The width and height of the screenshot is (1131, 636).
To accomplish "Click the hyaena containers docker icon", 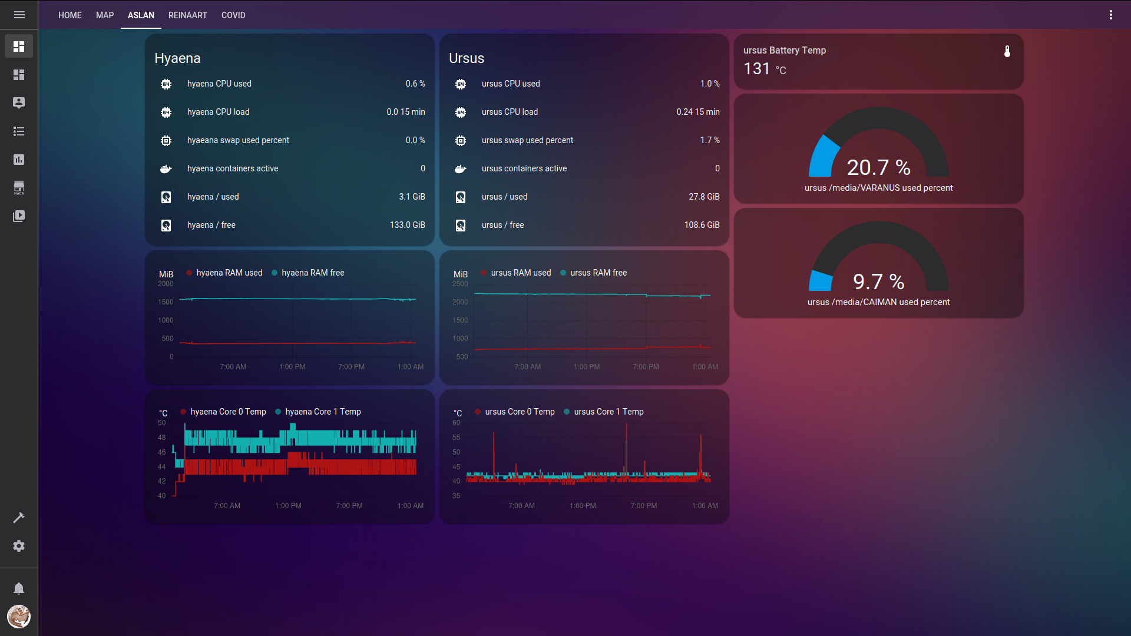I will (x=166, y=169).
